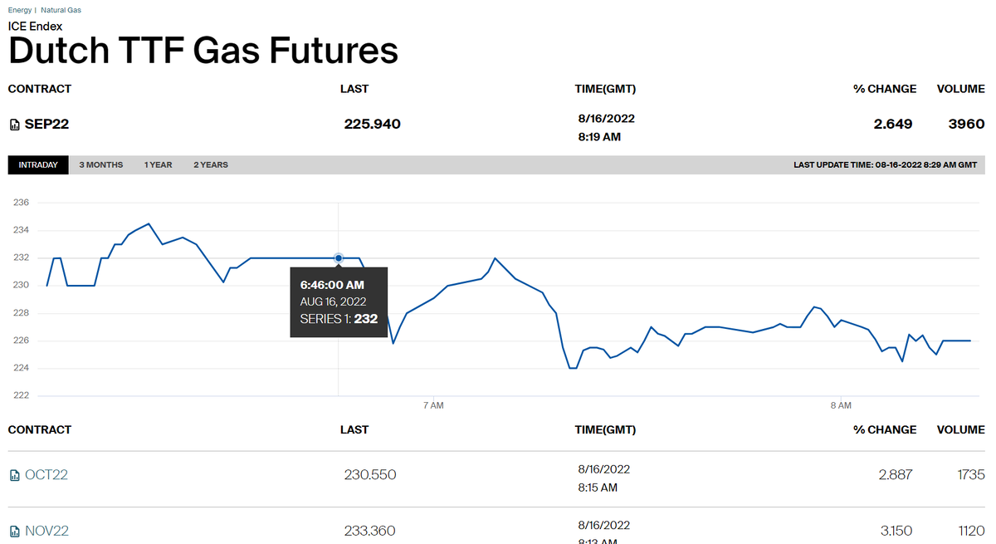Click the SEP22 last price 225.940

(373, 124)
